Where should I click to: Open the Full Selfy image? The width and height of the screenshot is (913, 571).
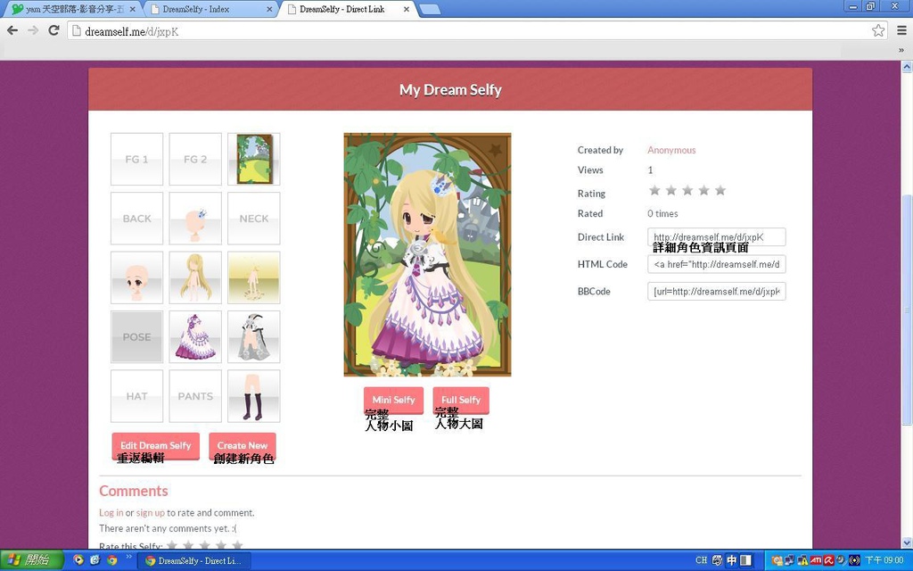click(461, 401)
